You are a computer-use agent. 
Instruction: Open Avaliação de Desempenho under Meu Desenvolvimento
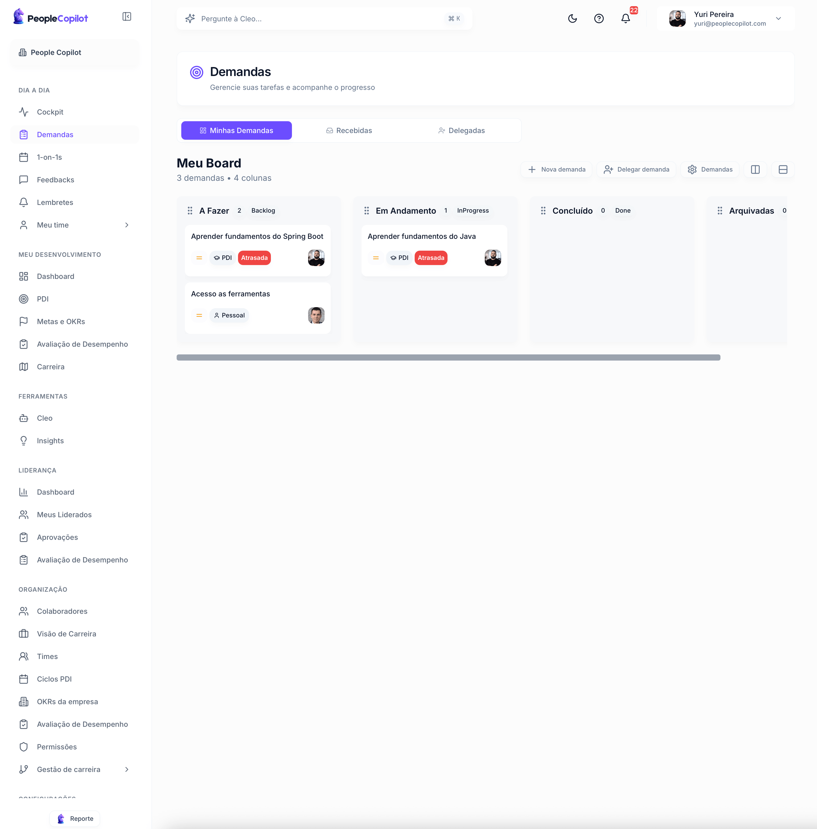[75, 344]
